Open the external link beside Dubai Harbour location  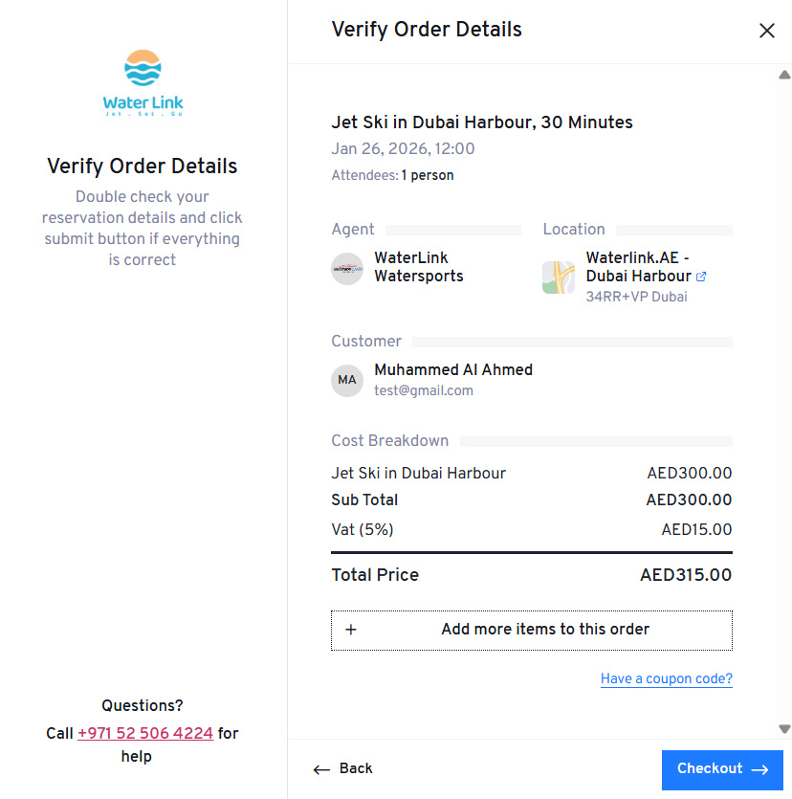tap(702, 276)
